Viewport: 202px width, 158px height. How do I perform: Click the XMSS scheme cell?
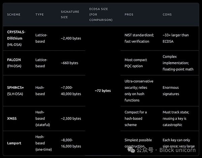(x=12, y=118)
